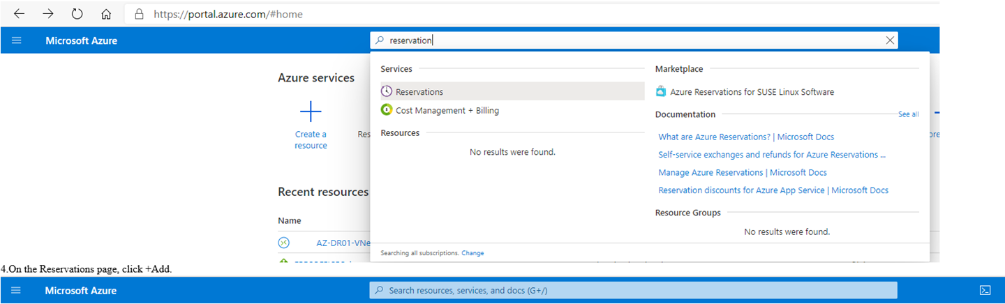Open Manage Azure Reservations doc link
The image size is (1005, 304).
[743, 172]
